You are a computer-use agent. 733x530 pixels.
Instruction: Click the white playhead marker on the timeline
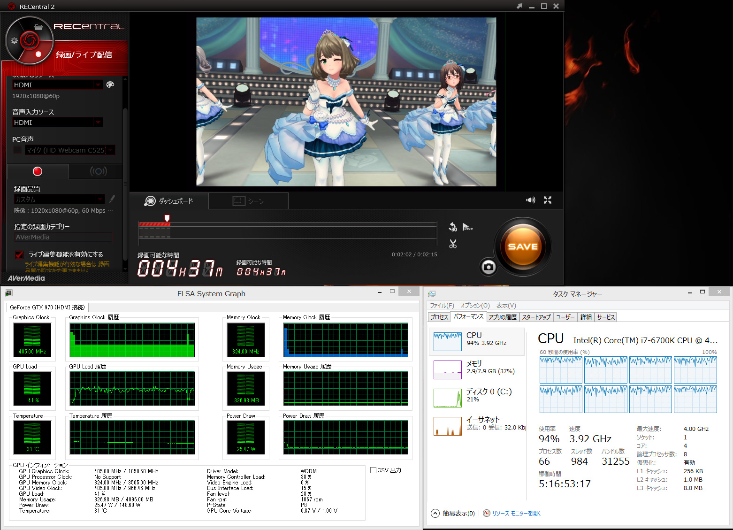click(167, 218)
